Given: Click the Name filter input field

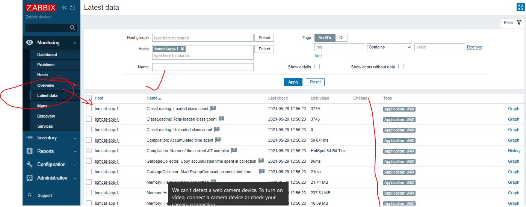Looking at the screenshot, I should (203, 67).
